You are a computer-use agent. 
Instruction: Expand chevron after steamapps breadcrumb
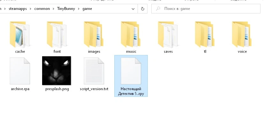30,9
